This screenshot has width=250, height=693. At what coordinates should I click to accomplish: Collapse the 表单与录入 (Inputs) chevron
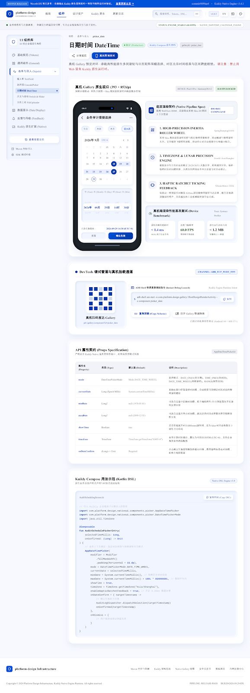pyautogui.click(x=55, y=71)
